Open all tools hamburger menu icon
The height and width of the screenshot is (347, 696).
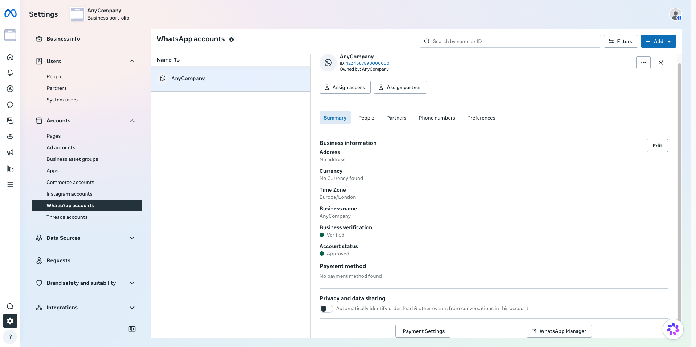tap(10, 184)
